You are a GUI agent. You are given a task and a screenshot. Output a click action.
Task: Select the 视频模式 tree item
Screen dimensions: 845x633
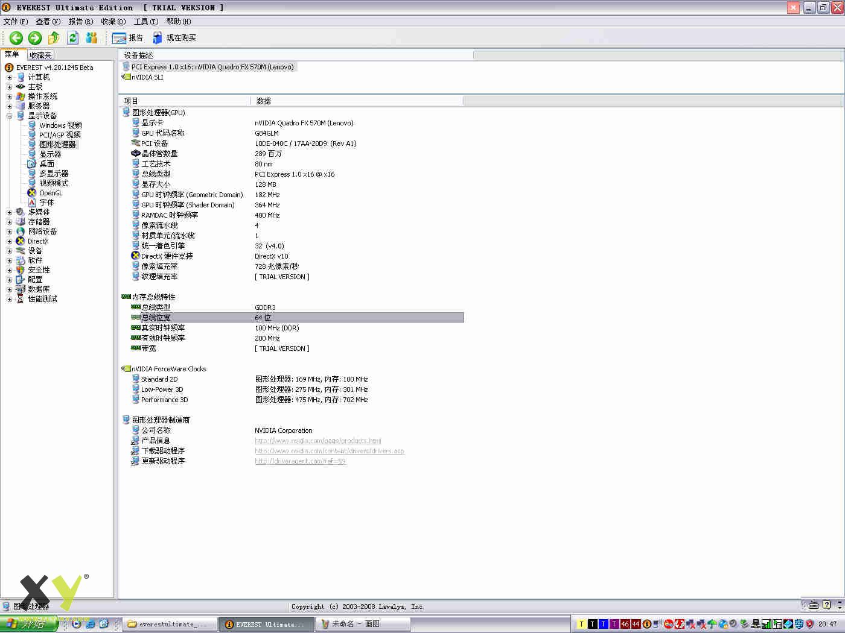(54, 183)
